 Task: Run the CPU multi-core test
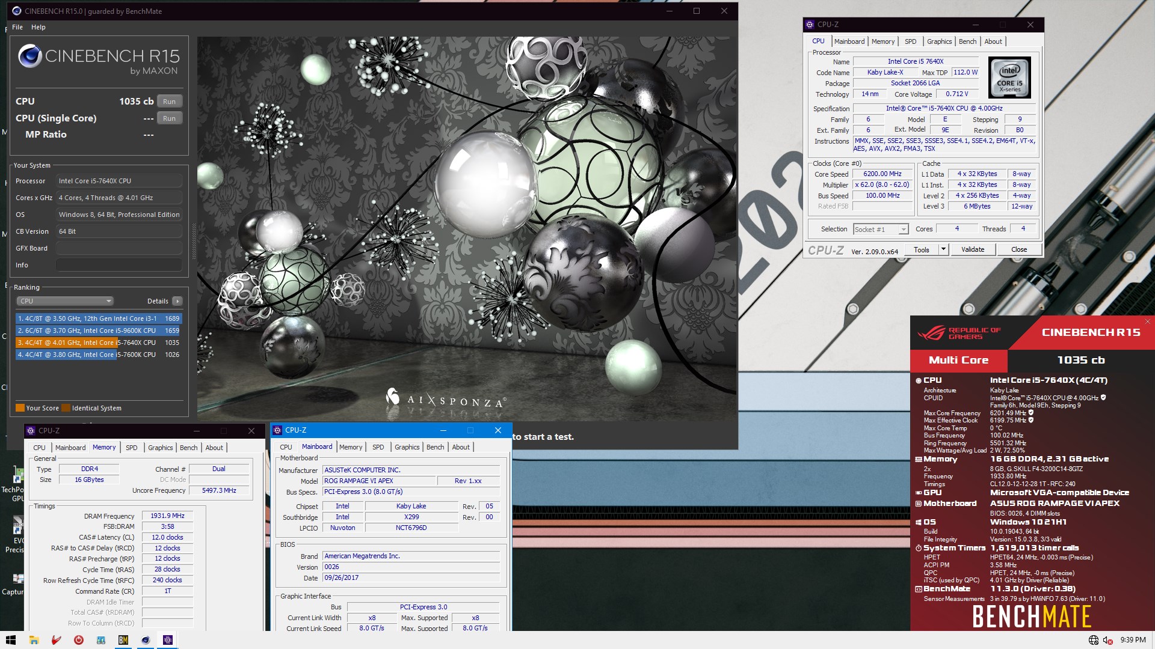(x=170, y=102)
